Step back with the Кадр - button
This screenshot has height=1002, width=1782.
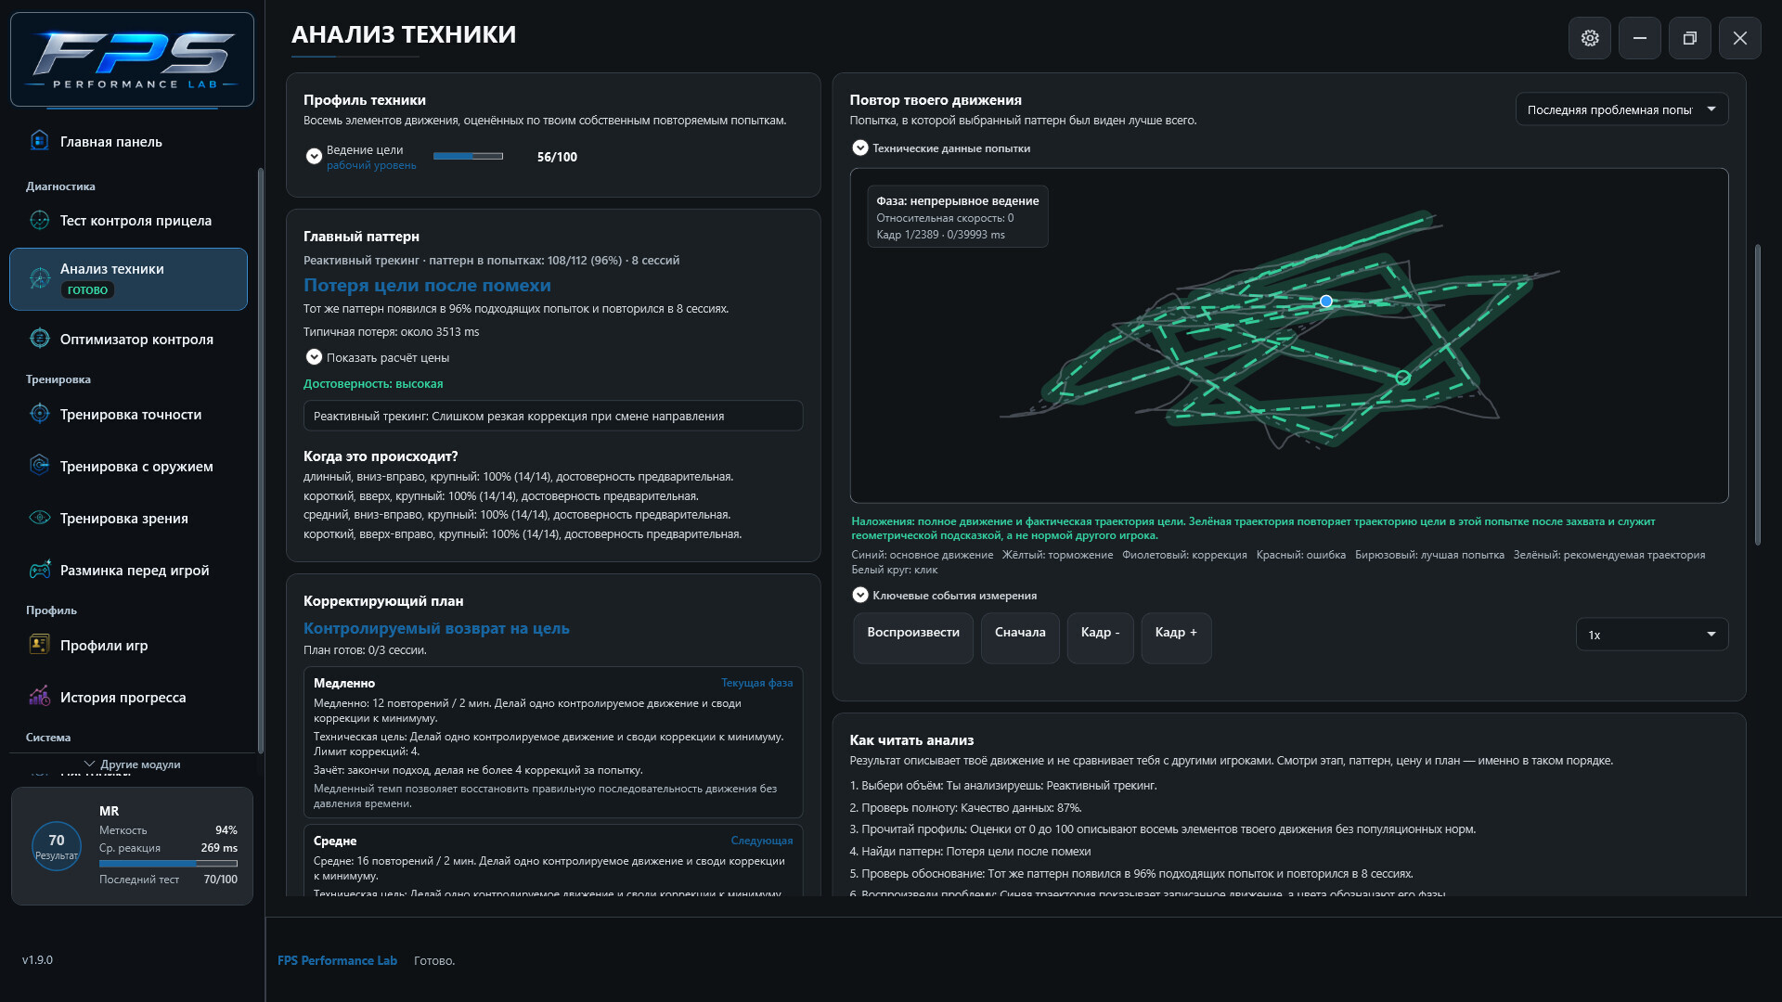click(x=1101, y=638)
